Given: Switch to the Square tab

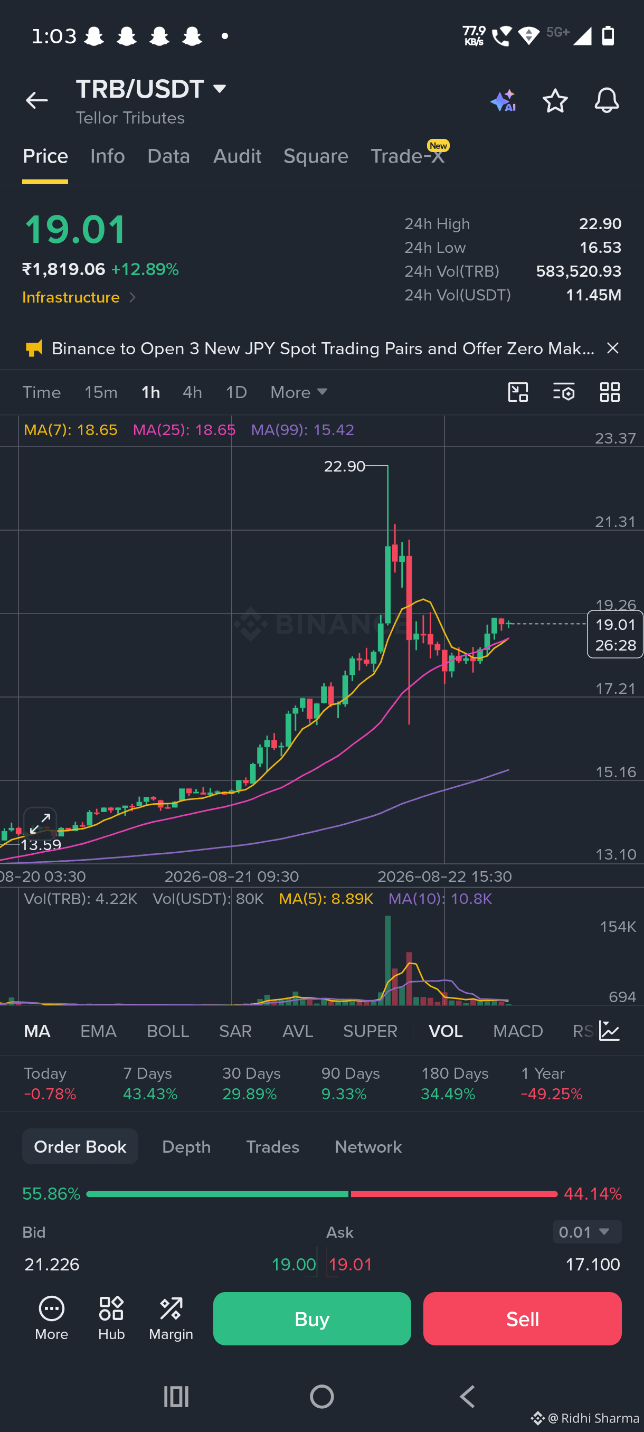Looking at the screenshot, I should click(x=316, y=156).
